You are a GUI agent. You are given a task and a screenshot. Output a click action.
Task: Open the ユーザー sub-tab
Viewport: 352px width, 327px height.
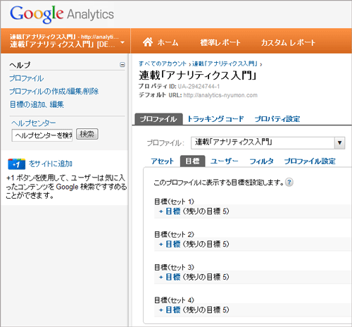(x=225, y=161)
